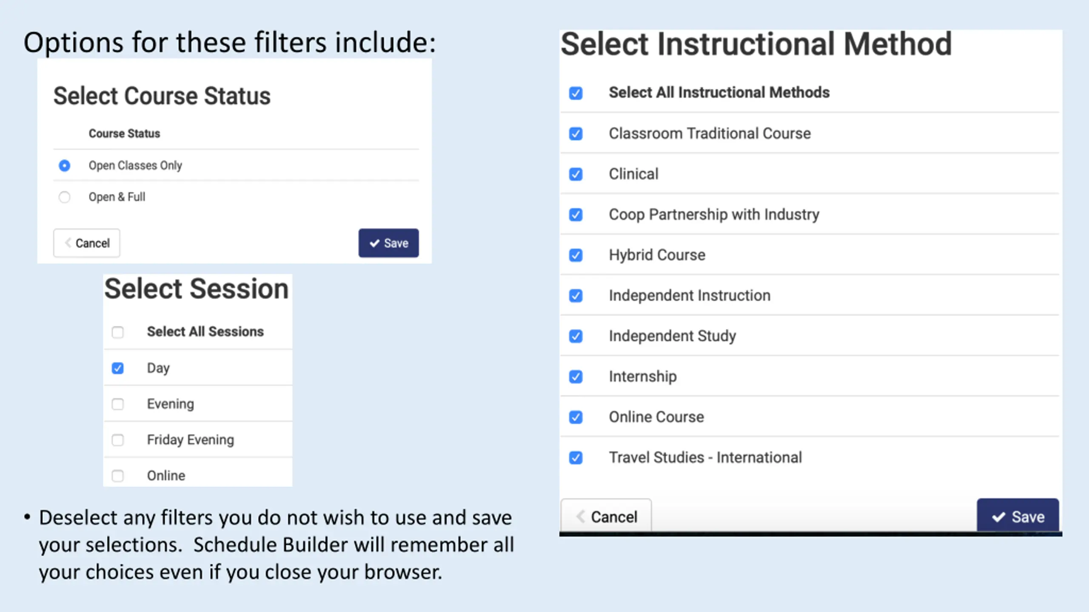This screenshot has width=1089, height=612.
Task: Uncheck the Day session checkbox
Action: (x=118, y=368)
